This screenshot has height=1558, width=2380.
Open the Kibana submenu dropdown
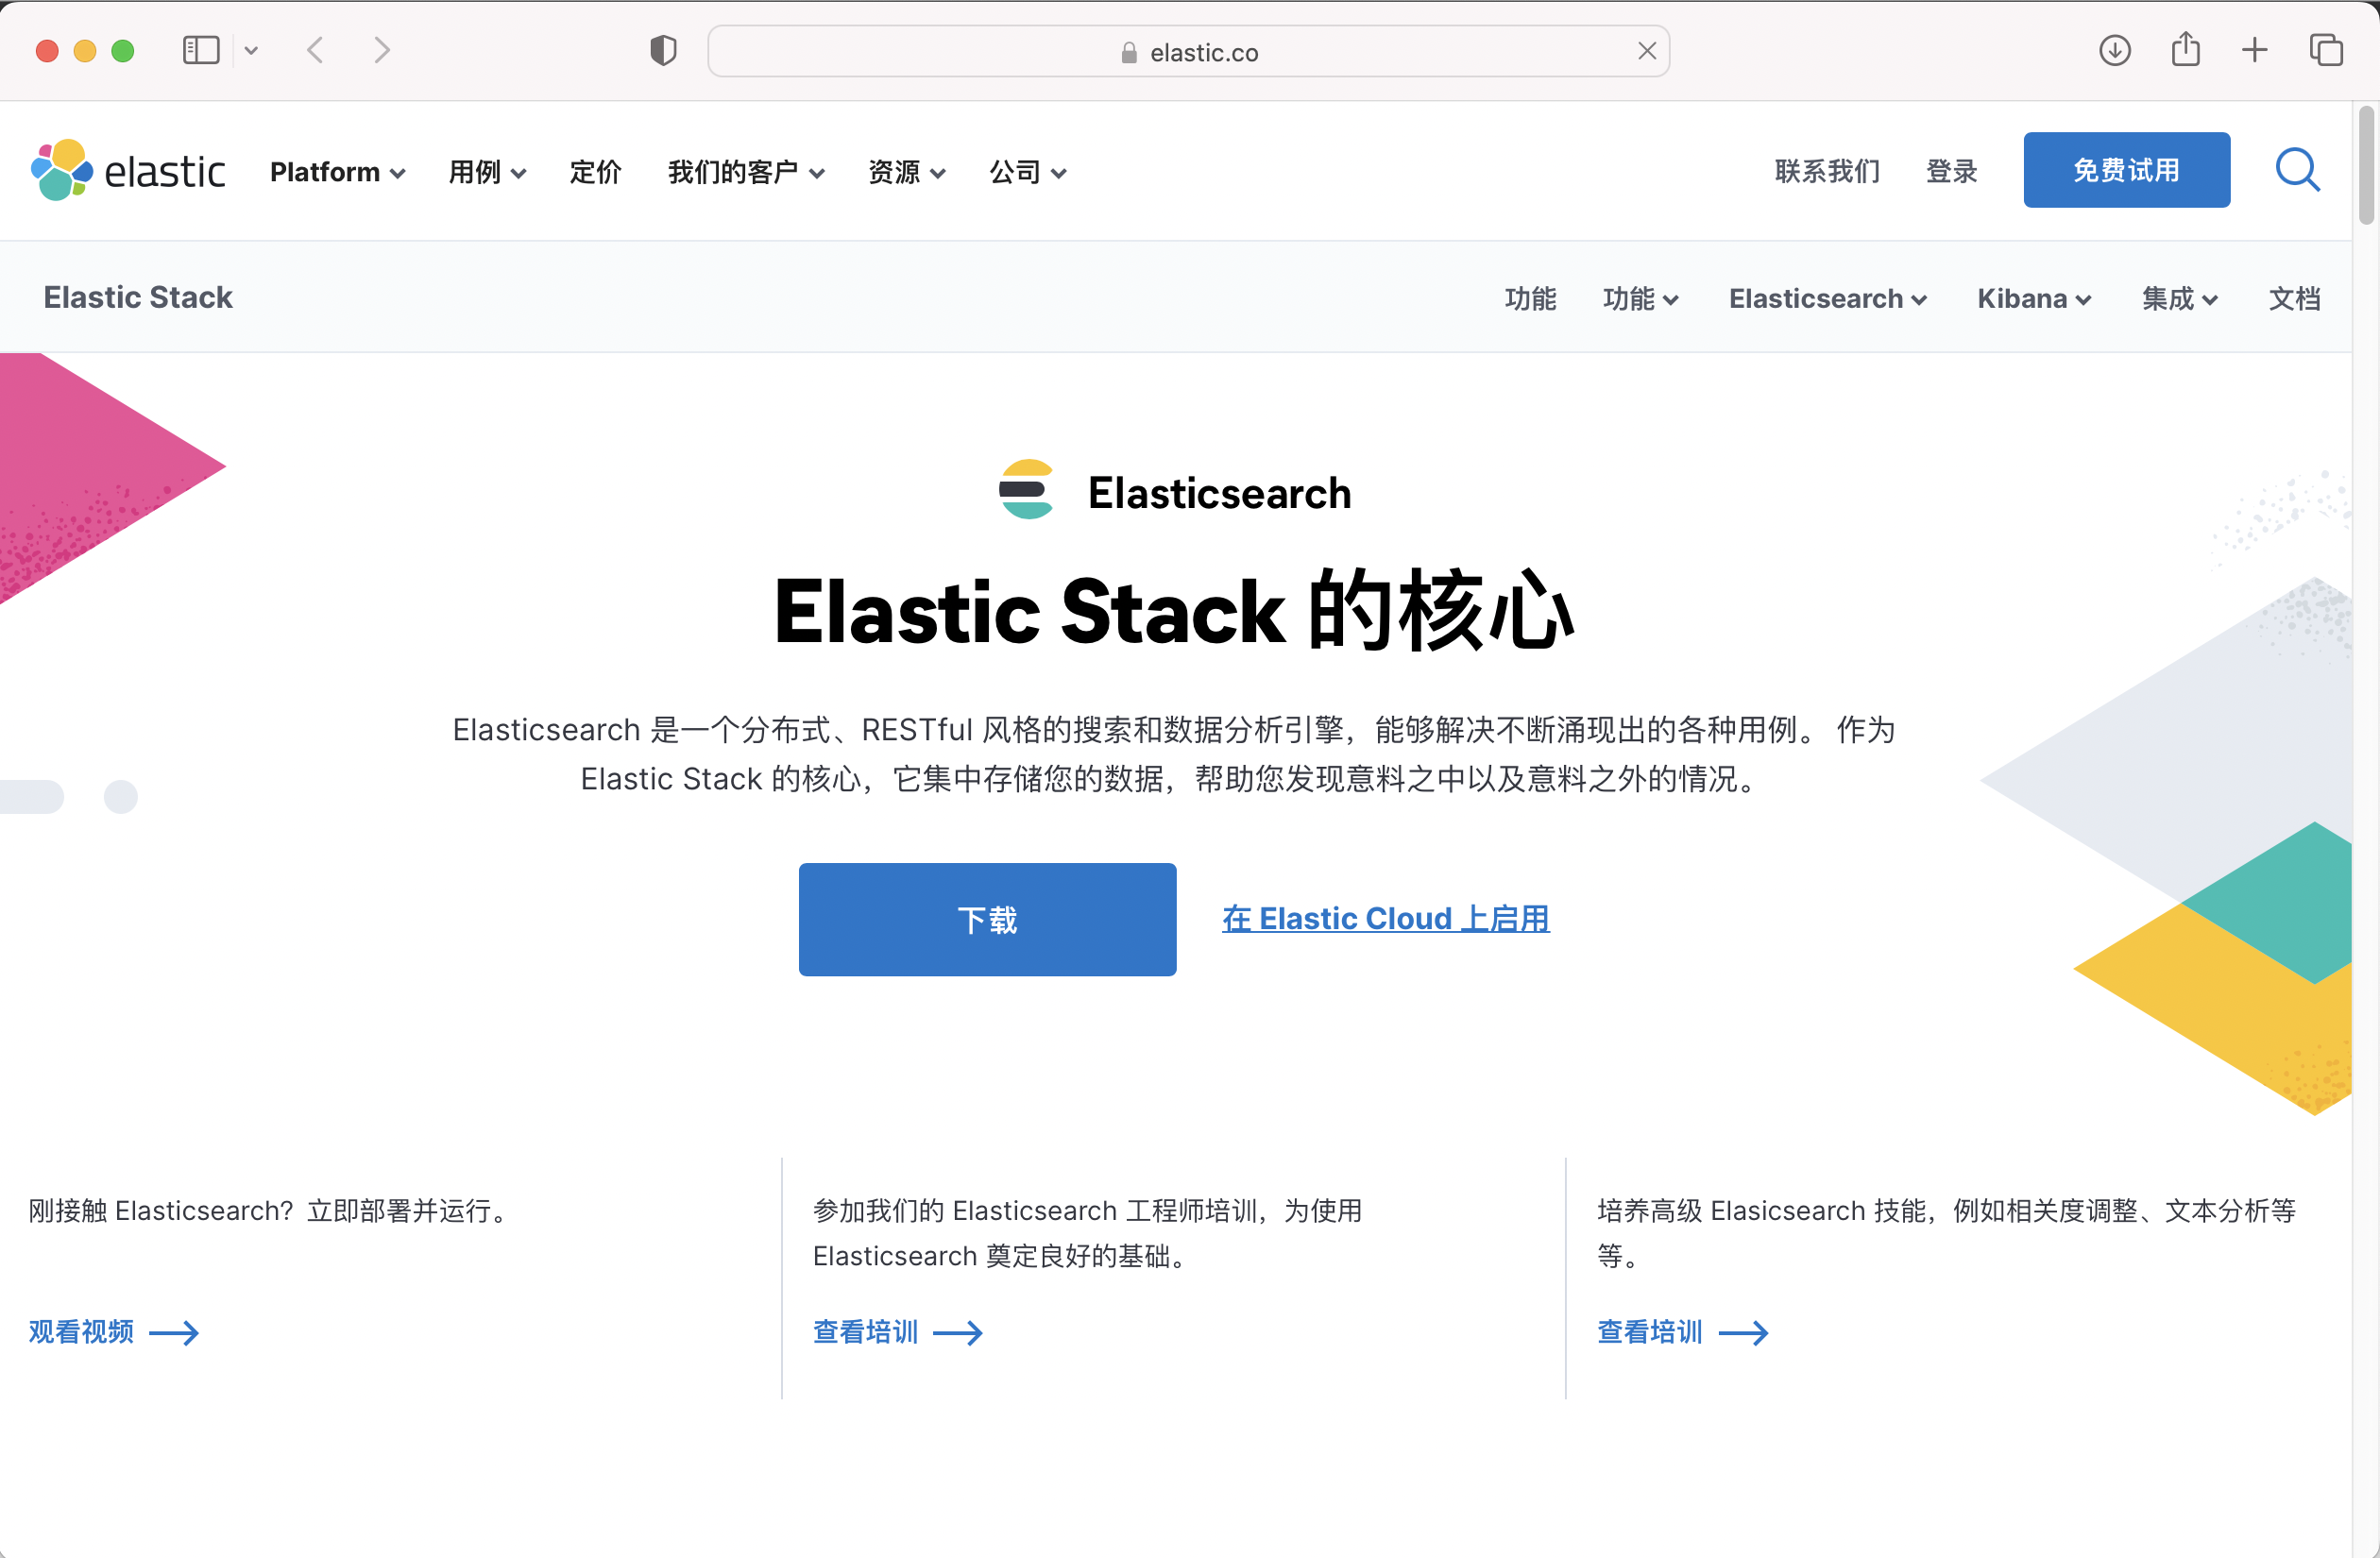pos(2033,298)
